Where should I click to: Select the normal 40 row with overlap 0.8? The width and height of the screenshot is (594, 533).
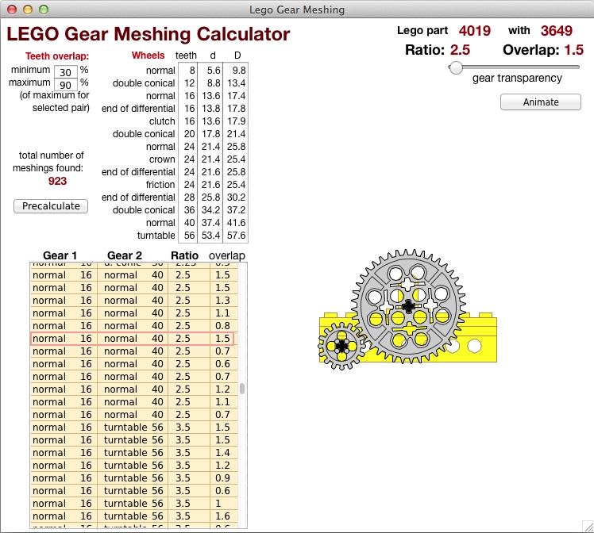click(133, 326)
